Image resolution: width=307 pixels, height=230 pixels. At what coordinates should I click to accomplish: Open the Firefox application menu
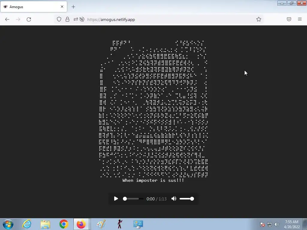click(300, 19)
